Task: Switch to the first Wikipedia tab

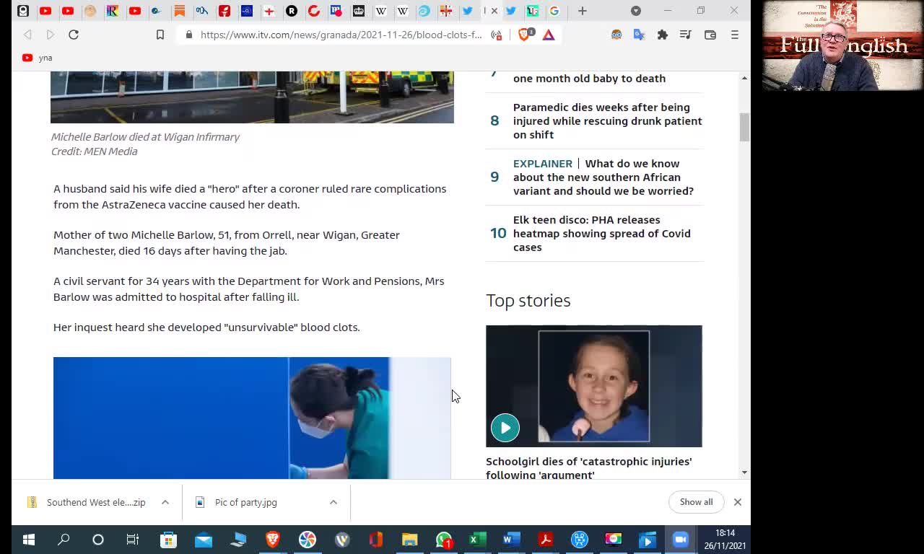Action: [381, 11]
